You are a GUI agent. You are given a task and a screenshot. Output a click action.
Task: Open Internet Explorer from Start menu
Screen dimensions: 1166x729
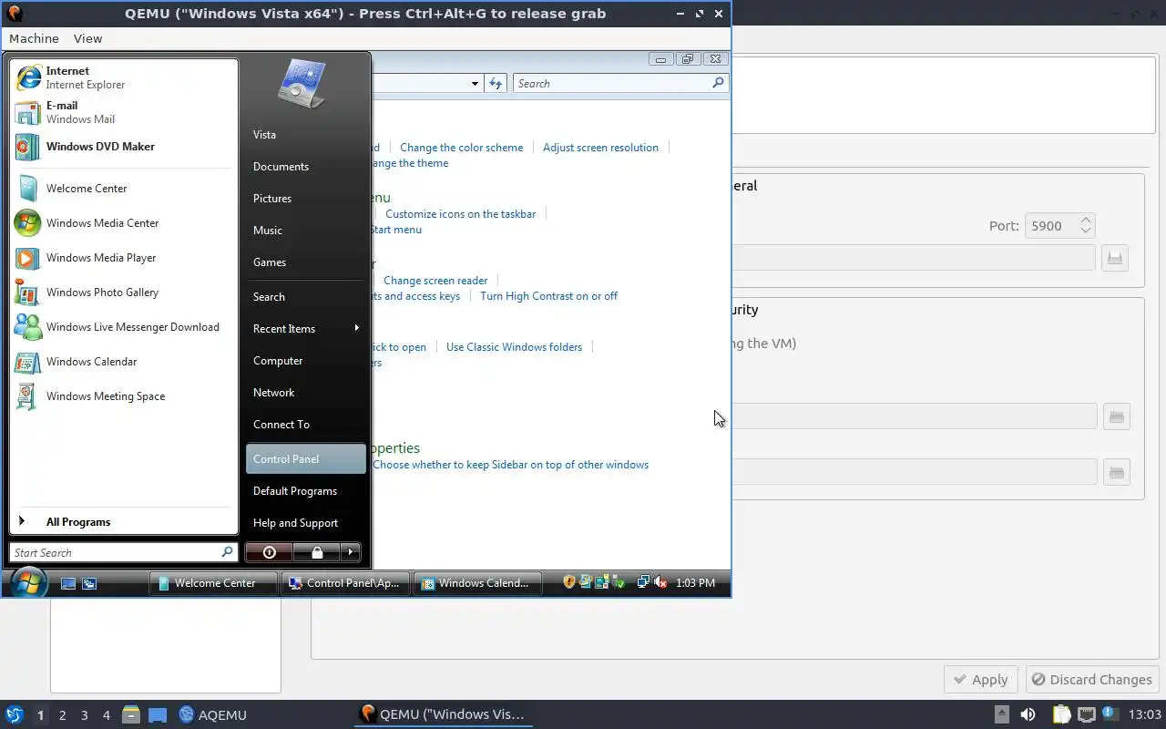pyautogui.click(x=124, y=77)
